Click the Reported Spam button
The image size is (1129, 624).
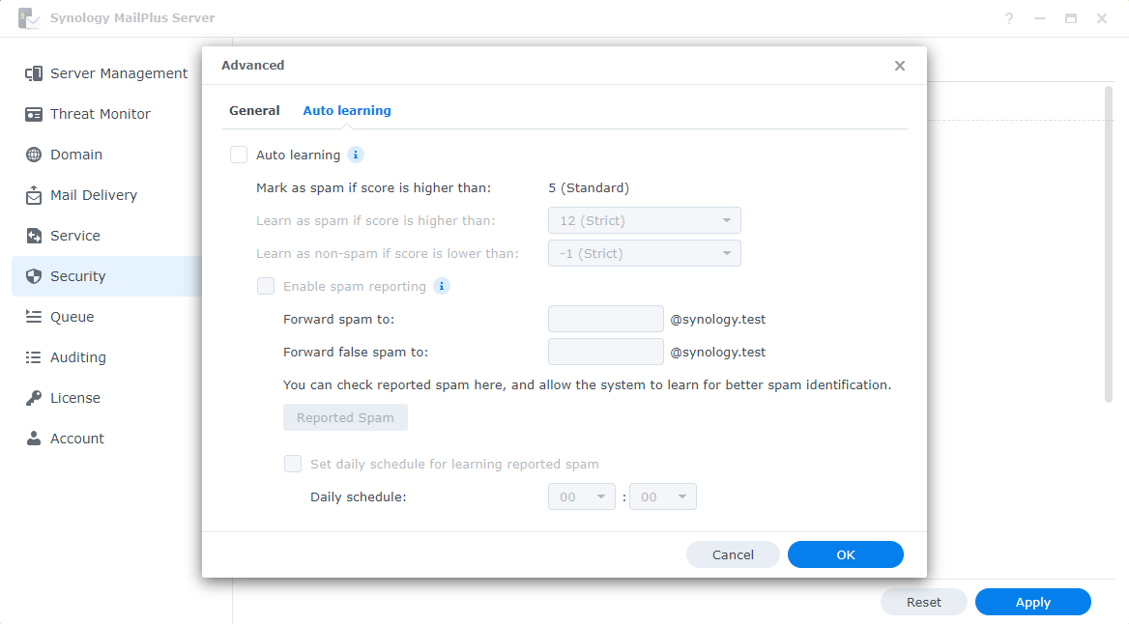click(x=345, y=417)
